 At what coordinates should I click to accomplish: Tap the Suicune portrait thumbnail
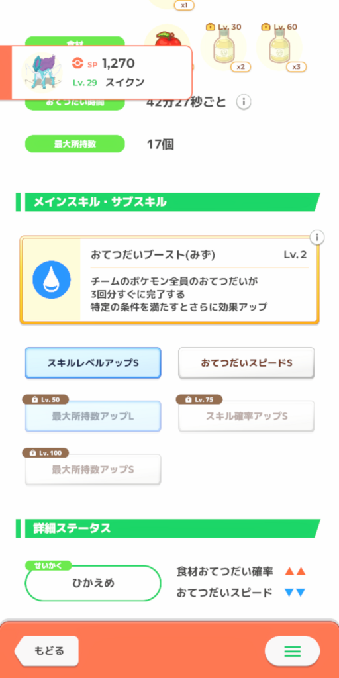pos(41,72)
